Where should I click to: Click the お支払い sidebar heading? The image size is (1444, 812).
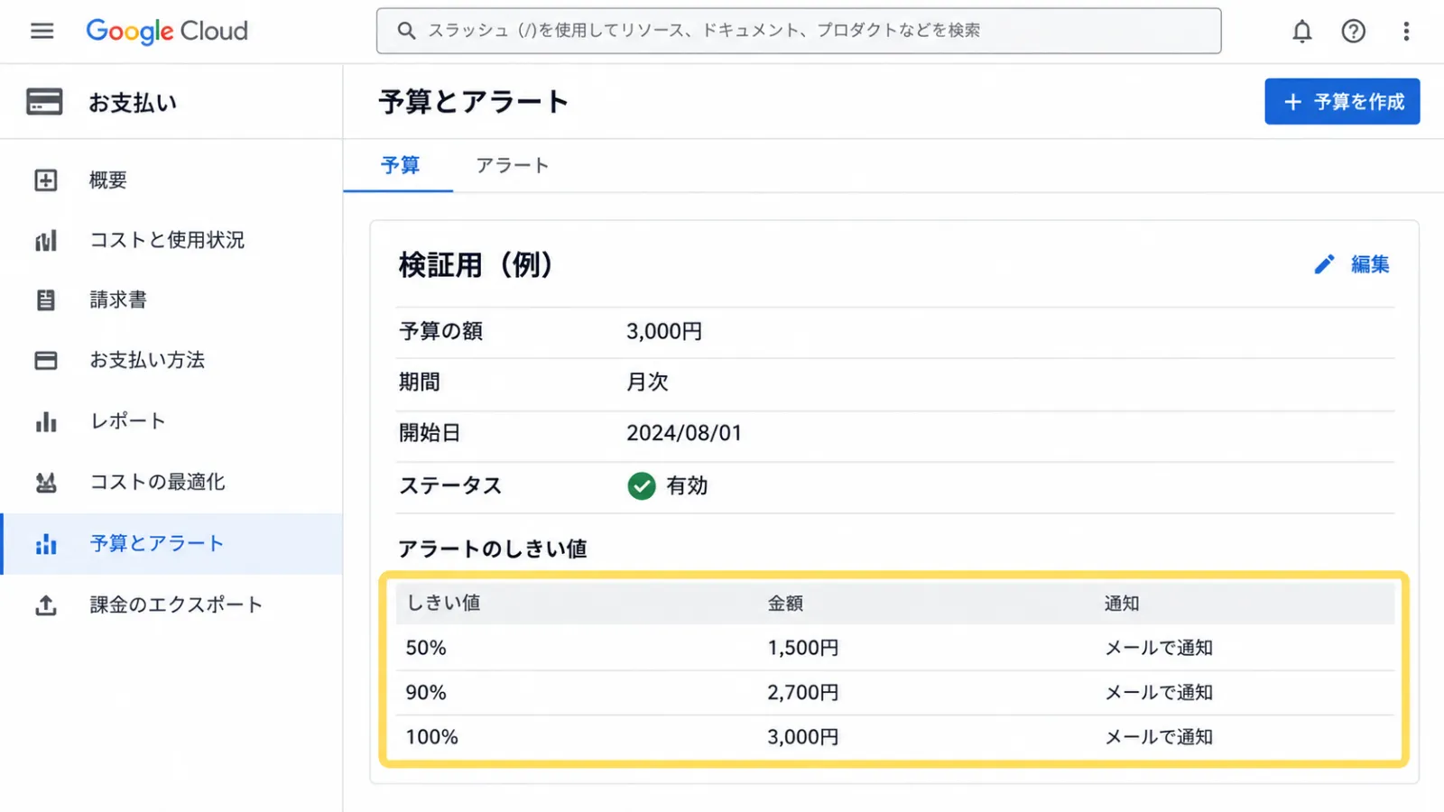[133, 103]
